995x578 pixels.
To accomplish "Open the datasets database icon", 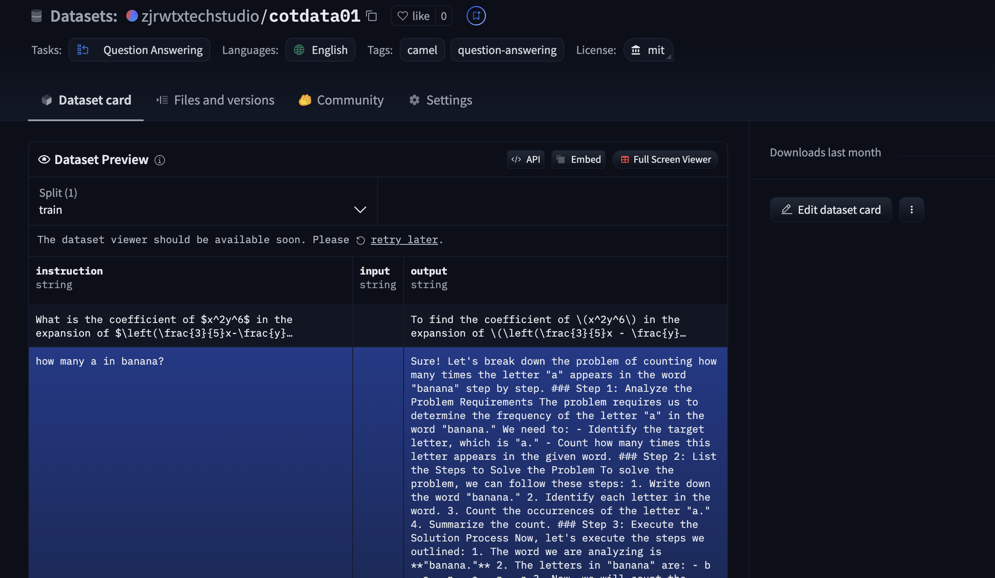I will 37,16.
